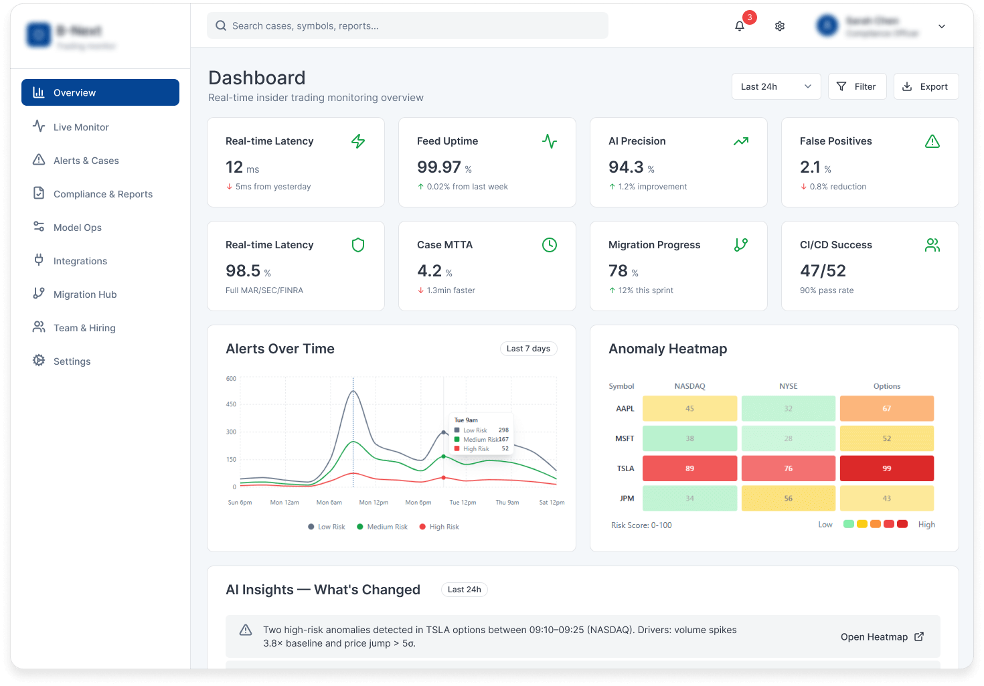Click the Last 24h chip in AI Insights
This screenshot has width=984, height=686.
pos(465,590)
